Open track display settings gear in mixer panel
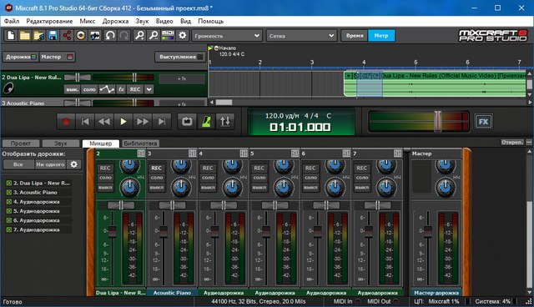 [74, 164]
